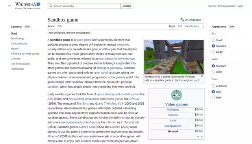This screenshot has height=144, width=252.
Task: Jump to History in contents
Action: point(15,49)
